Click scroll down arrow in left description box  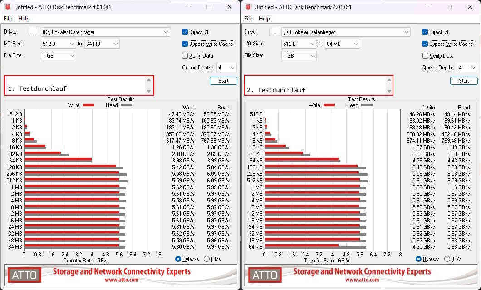(x=149, y=91)
